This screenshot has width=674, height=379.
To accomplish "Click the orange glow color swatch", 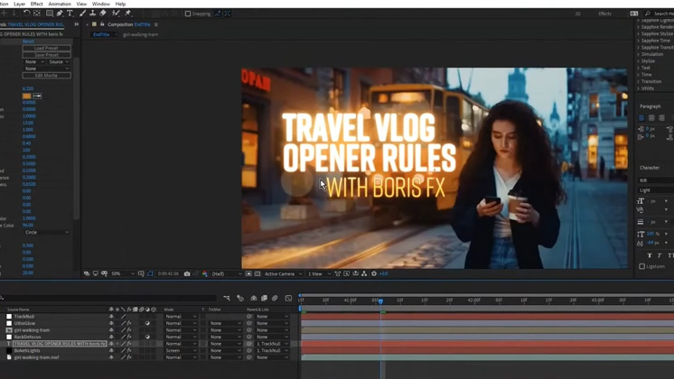I will (26, 96).
